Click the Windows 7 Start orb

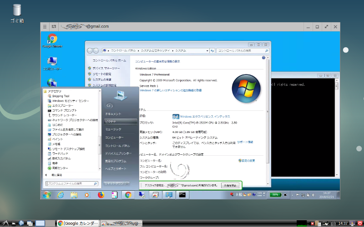(x=47, y=195)
